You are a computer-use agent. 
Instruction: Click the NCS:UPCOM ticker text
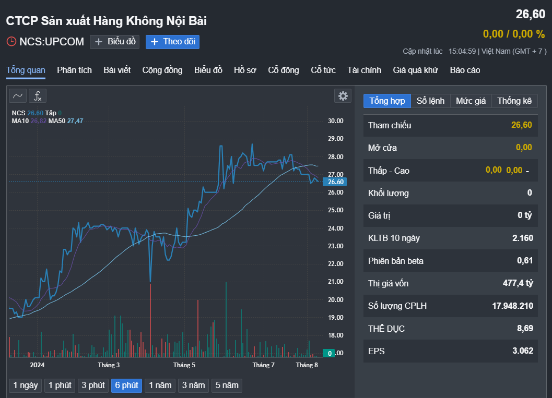pos(52,42)
